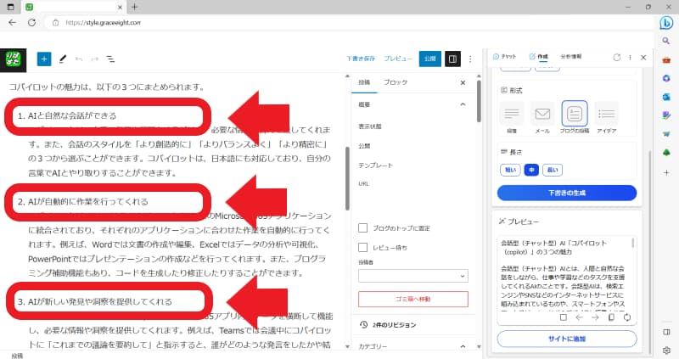679x359 pixels.
Task: Regenerate the preview draft
Action: [627, 317]
